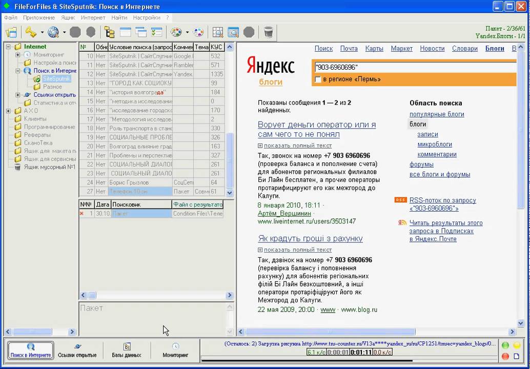Screen dimensions: 530x369
Task: Click КУС column header
Action: click(x=217, y=47)
